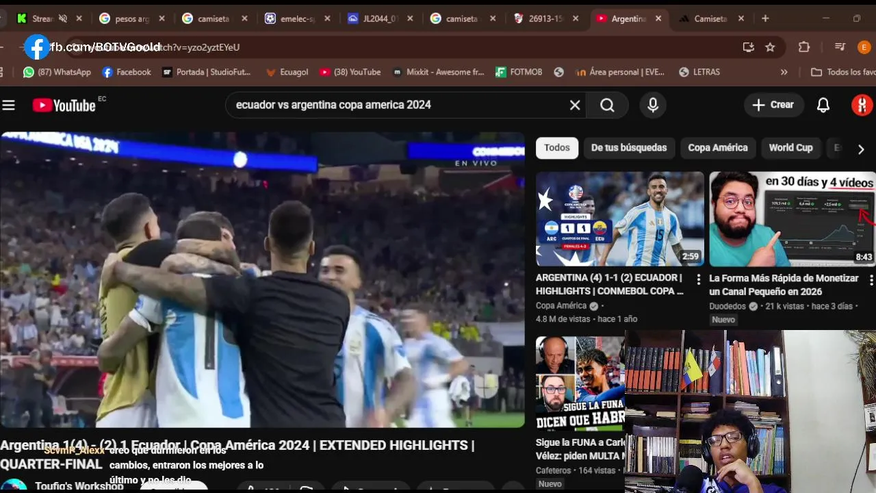Image resolution: width=876 pixels, height=493 pixels.
Task: Open the Todos los favoritos folder
Action: coord(843,72)
